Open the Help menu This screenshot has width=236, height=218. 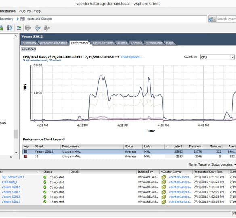pos(37,11)
